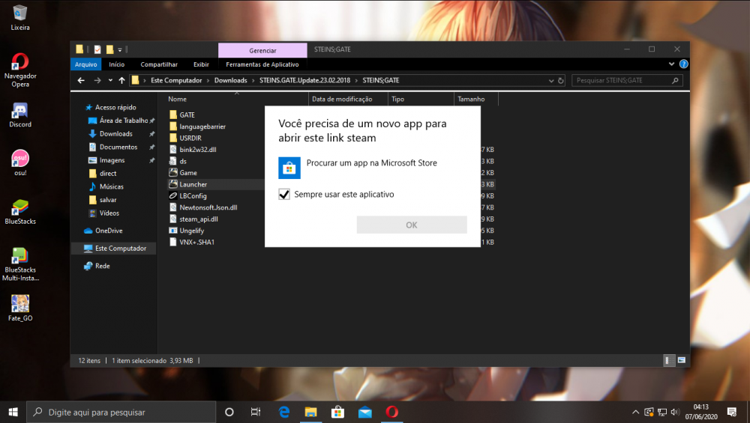Open Microsoft Store from taskbar
Image resolution: width=750 pixels, height=423 pixels.
pyautogui.click(x=337, y=412)
